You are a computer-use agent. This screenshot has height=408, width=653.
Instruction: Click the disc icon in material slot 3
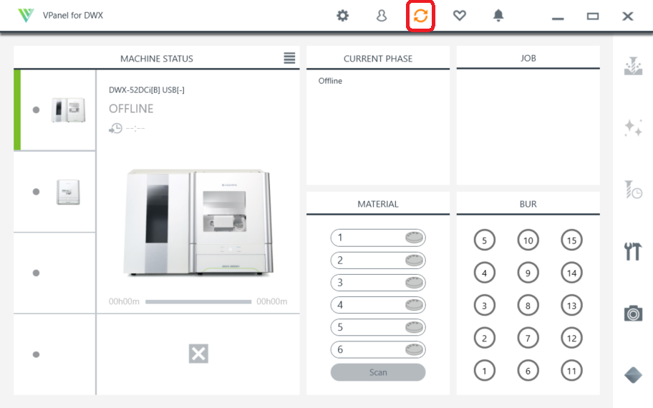tap(414, 283)
